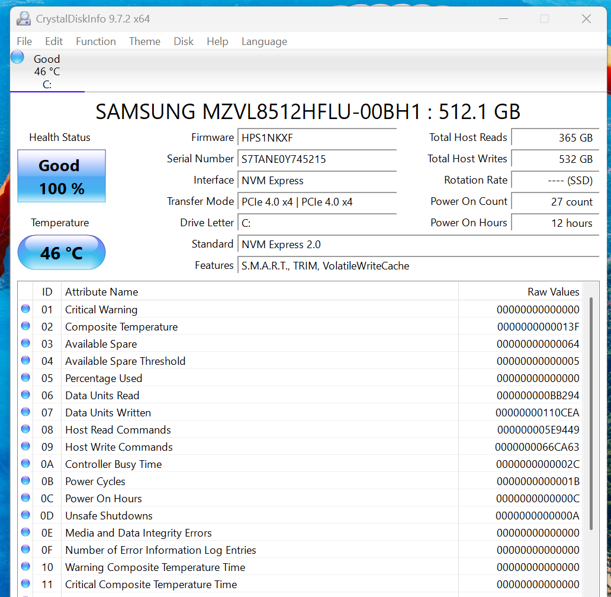Screen dimensions: 611x597
Task: Click the attribute list vertical scrollbar
Action: coord(590,415)
